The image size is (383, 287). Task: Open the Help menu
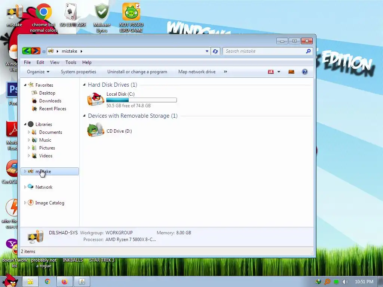(x=87, y=62)
